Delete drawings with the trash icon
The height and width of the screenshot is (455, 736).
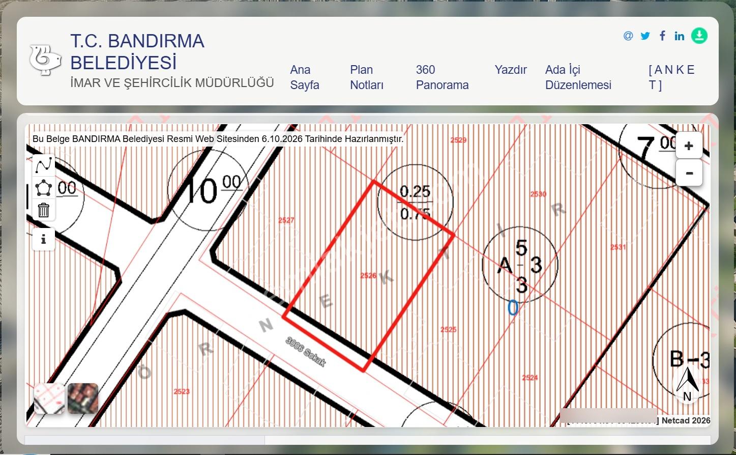point(44,210)
